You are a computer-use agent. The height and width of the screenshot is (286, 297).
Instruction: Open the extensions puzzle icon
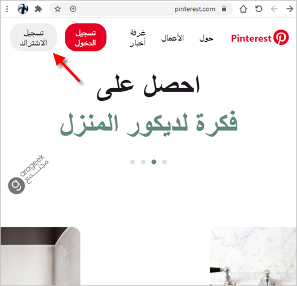coord(38,9)
